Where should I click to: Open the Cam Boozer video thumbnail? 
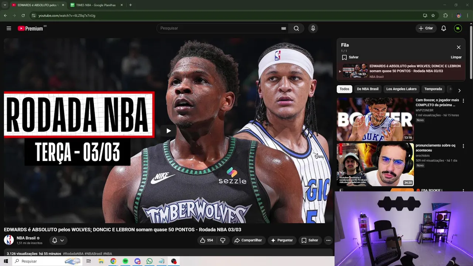[375, 119]
